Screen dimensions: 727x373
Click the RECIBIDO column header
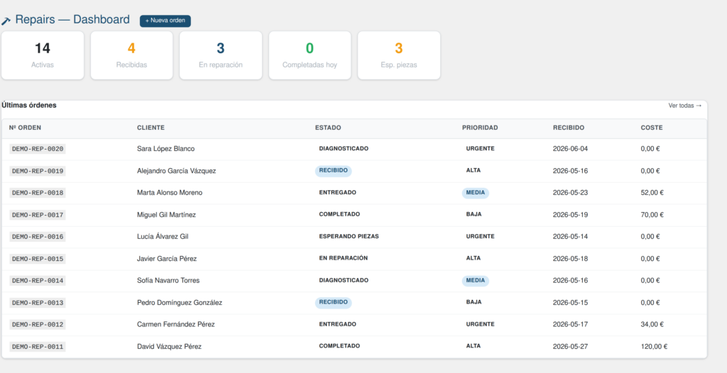click(569, 128)
